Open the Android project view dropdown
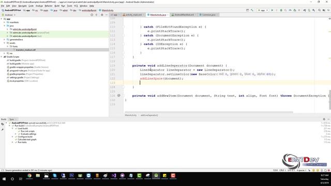331x186 pixels. [x=9, y=15]
